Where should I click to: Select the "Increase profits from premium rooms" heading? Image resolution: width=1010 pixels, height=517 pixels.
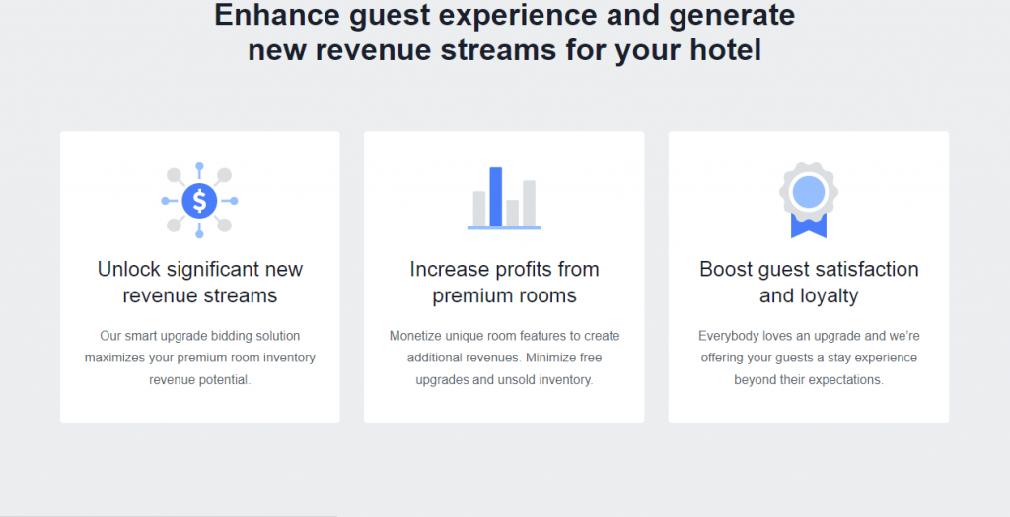(x=504, y=283)
